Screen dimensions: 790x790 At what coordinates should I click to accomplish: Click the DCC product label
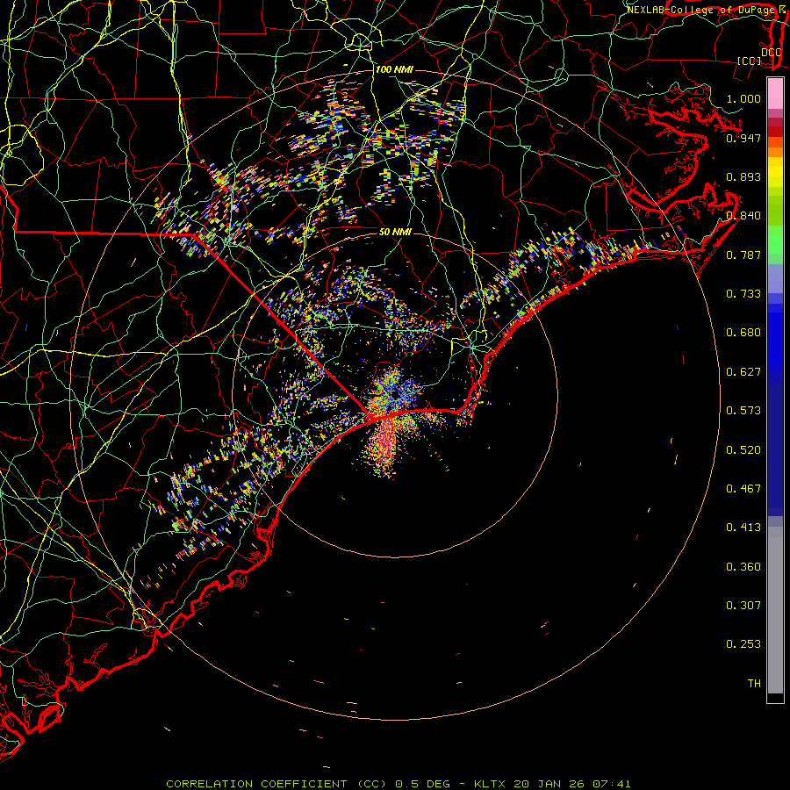(x=771, y=52)
